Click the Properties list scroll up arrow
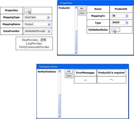 76,7
